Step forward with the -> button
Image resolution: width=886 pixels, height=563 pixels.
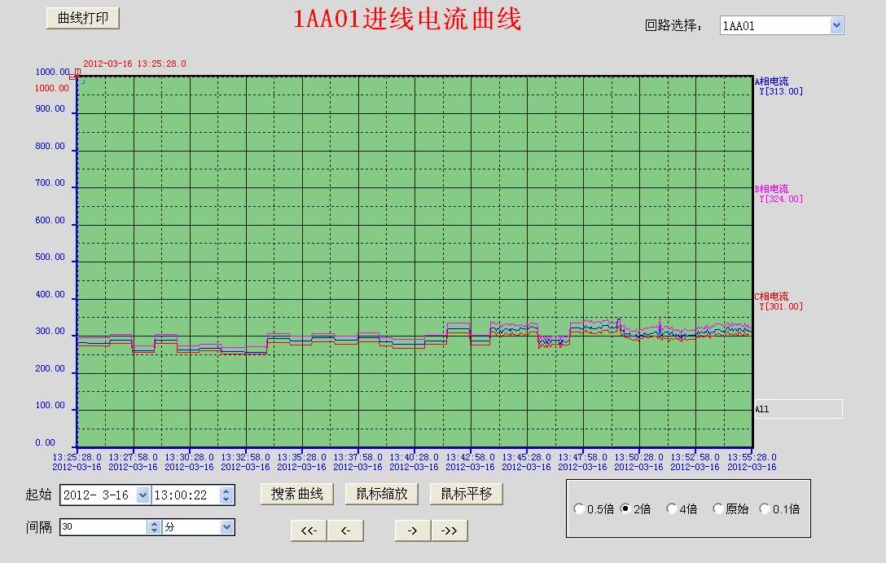(x=413, y=530)
